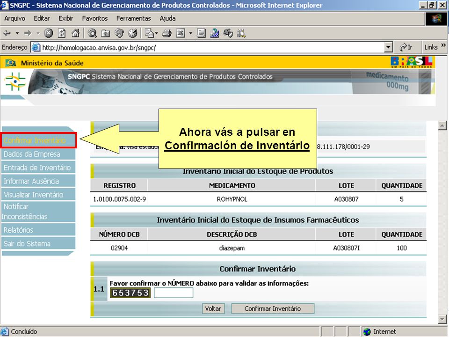Open the Editar menu
The width and height of the screenshot is (449, 337).
(x=42, y=18)
